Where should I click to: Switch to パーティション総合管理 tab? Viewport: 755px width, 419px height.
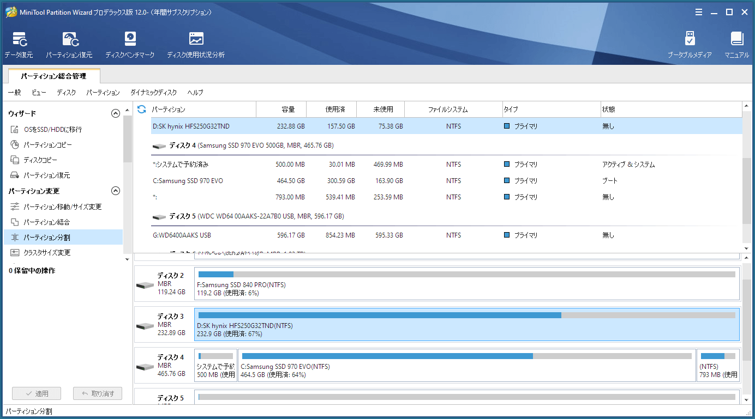pos(53,76)
